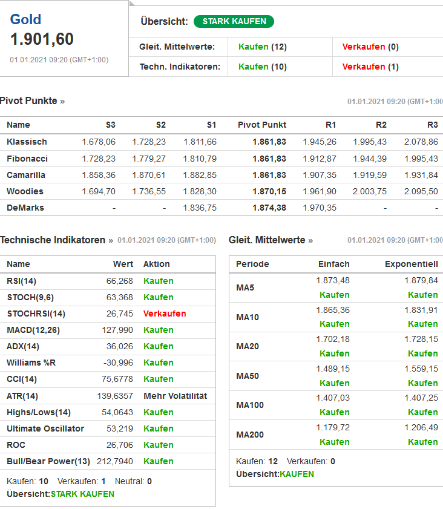Click the Pivot Punkt column header
This screenshot has width=443, height=509.
262,125
